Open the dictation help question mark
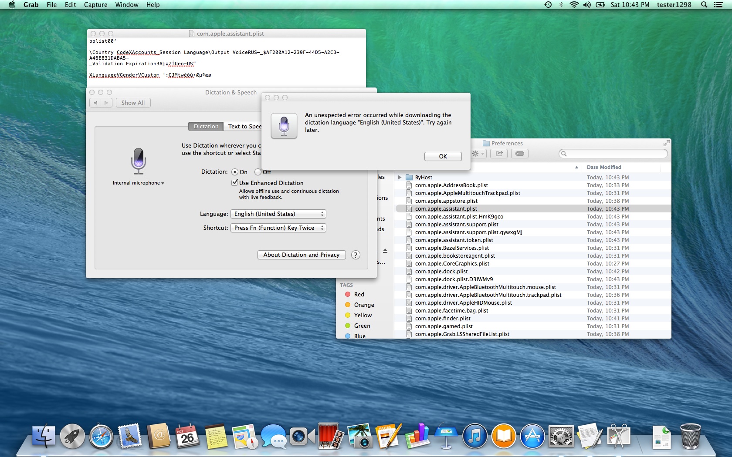The height and width of the screenshot is (457, 732). [356, 255]
